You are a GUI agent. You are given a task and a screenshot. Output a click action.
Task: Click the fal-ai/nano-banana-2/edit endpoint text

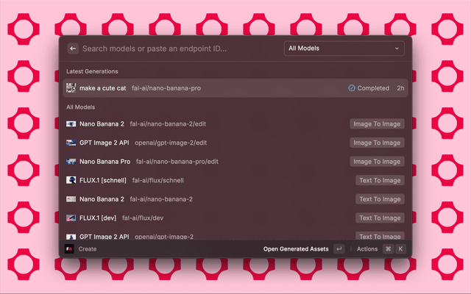168,124
